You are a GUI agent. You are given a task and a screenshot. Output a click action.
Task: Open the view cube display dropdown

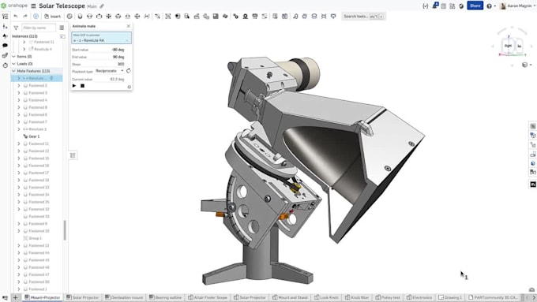click(527, 65)
